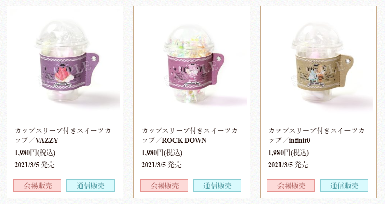
Task: Select 通信販売 under the VAZZY cup
Action: (x=90, y=186)
